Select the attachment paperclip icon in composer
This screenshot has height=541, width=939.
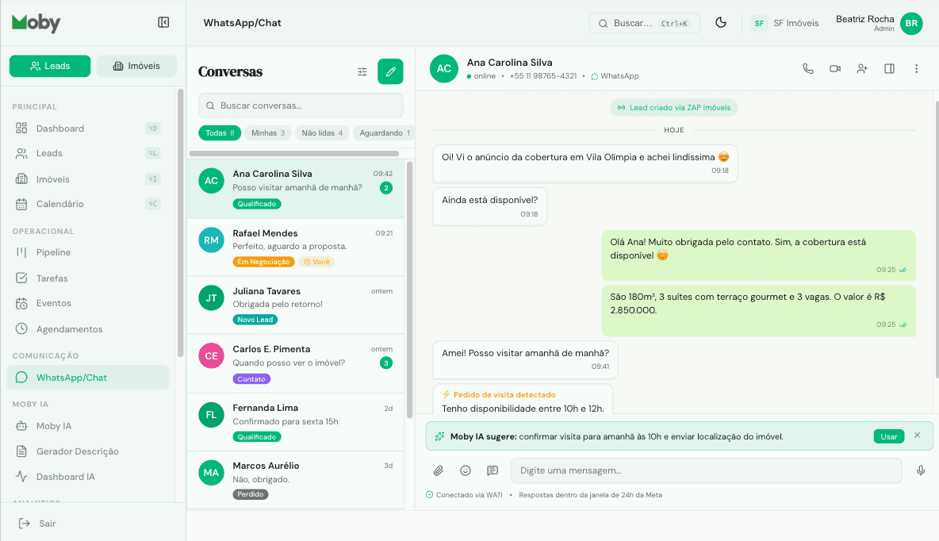[438, 470]
